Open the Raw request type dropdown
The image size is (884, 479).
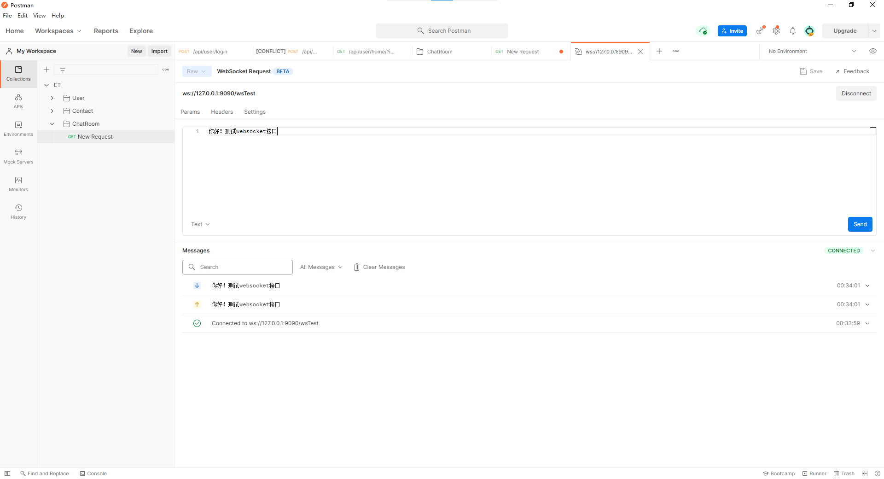[x=197, y=71]
